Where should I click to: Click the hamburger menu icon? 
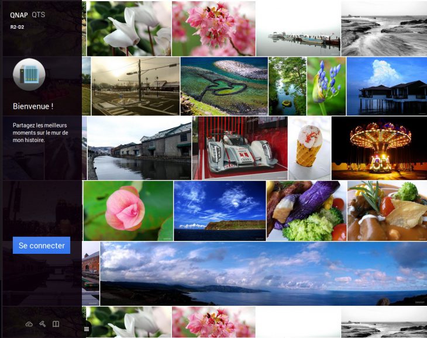click(x=87, y=329)
